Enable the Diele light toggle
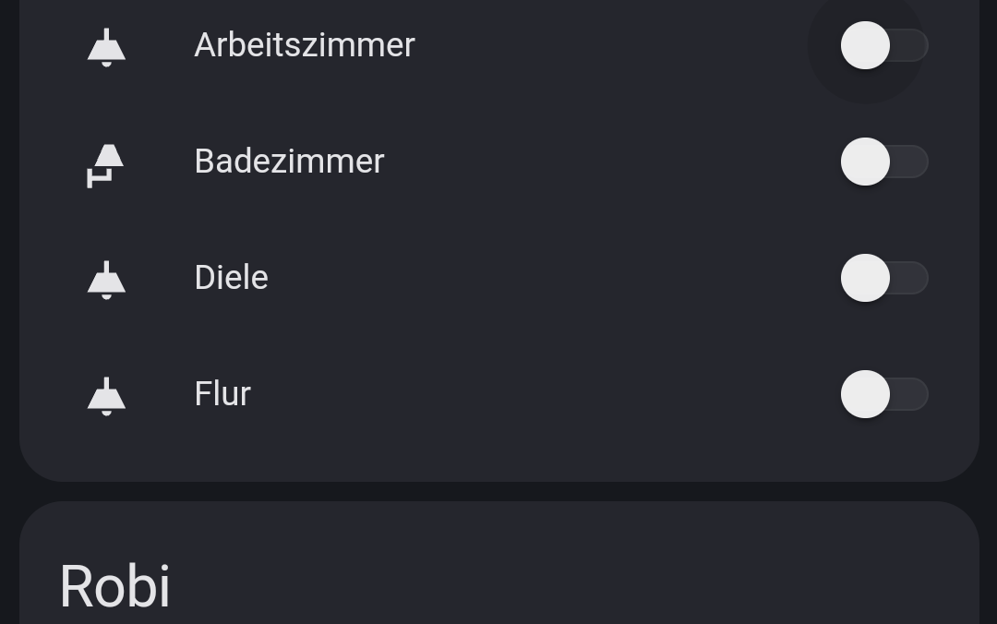This screenshot has width=997, height=624. click(x=883, y=278)
